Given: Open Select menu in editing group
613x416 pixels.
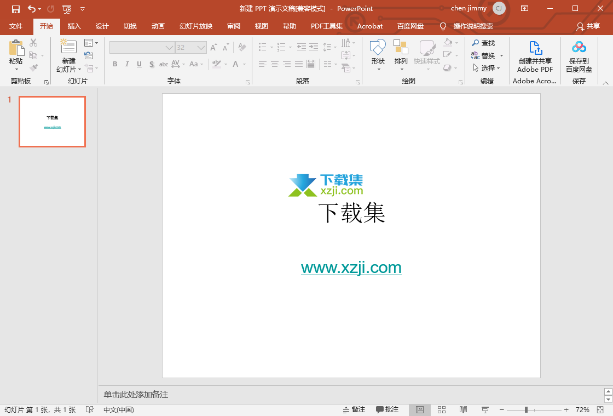Looking at the screenshot, I should coord(487,68).
